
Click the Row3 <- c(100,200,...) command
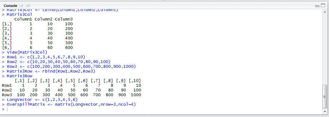click(x=69, y=66)
